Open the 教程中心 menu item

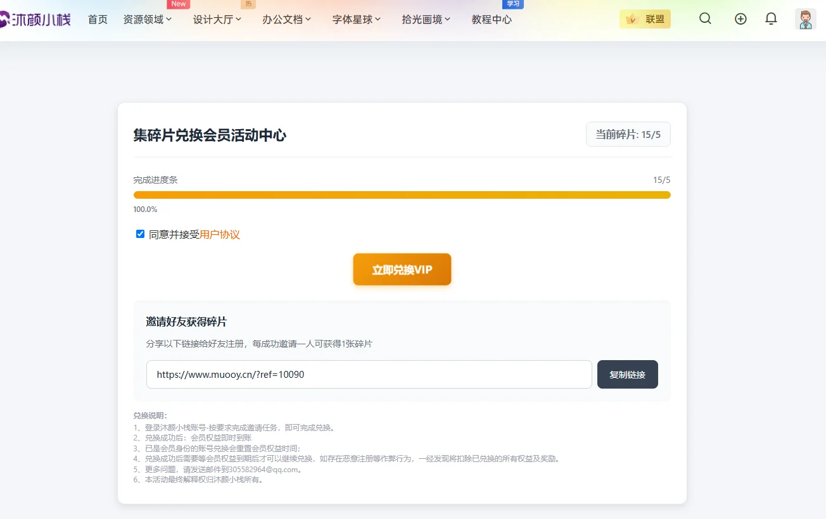pyautogui.click(x=492, y=20)
